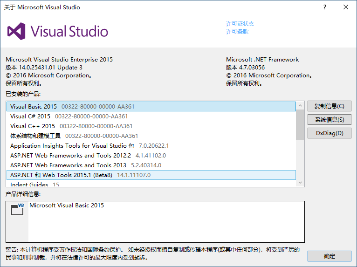Image resolution: width=357 pixels, height=267 pixels.
Task: Click the VB product icon in details
Action: pos(17,209)
